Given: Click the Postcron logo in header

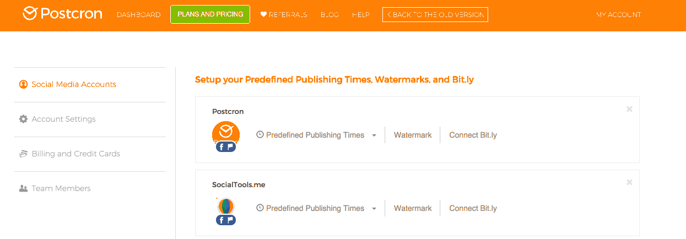Looking at the screenshot, I should pos(62,14).
